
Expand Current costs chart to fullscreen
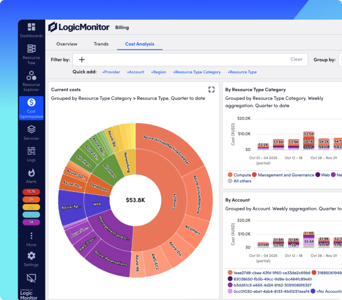click(x=211, y=90)
